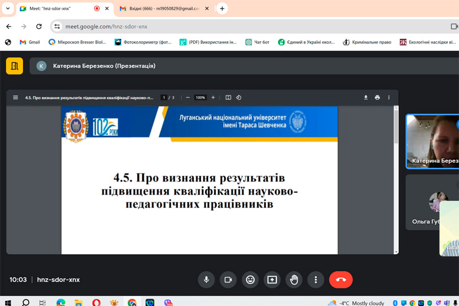Turn off the camera in Meet
459x306 pixels.
pos(228,279)
